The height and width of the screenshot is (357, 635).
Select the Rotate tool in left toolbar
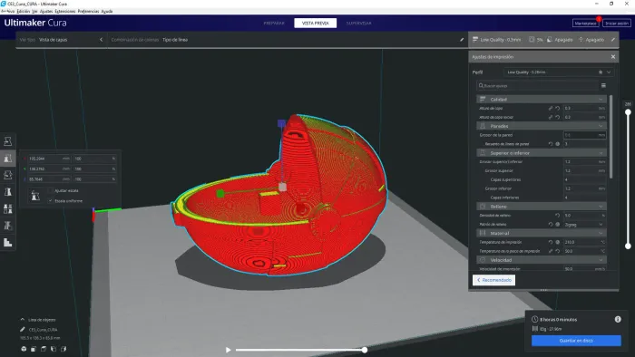7,175
